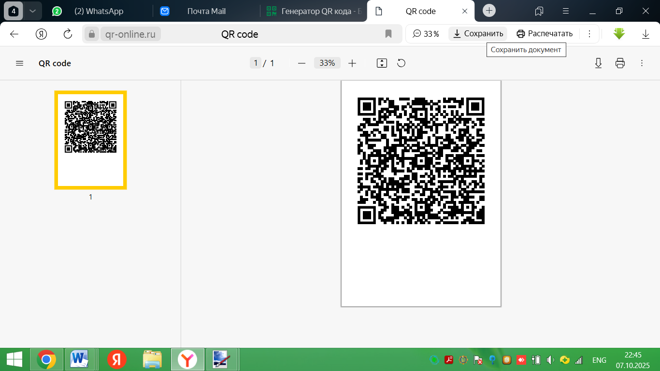660x371 pixels.
Task: Open File Explorer from taskbar
Action: 152,360
